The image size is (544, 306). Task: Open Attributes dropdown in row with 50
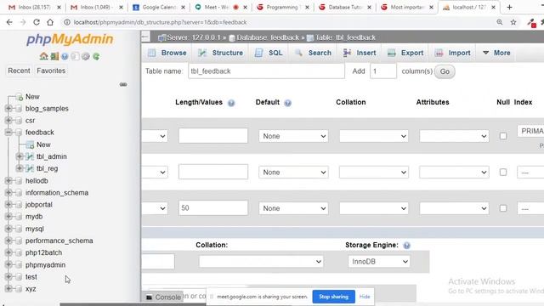tap(454, 208)
